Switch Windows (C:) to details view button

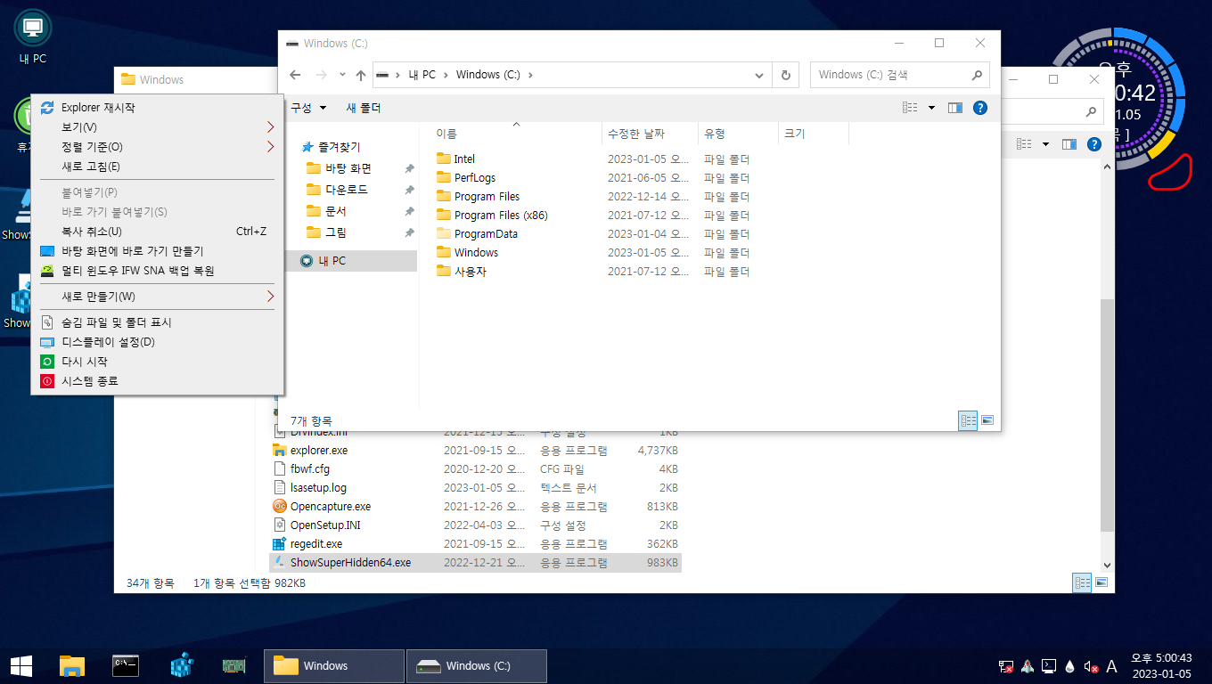pyautogui.click(x=968, y=420)
